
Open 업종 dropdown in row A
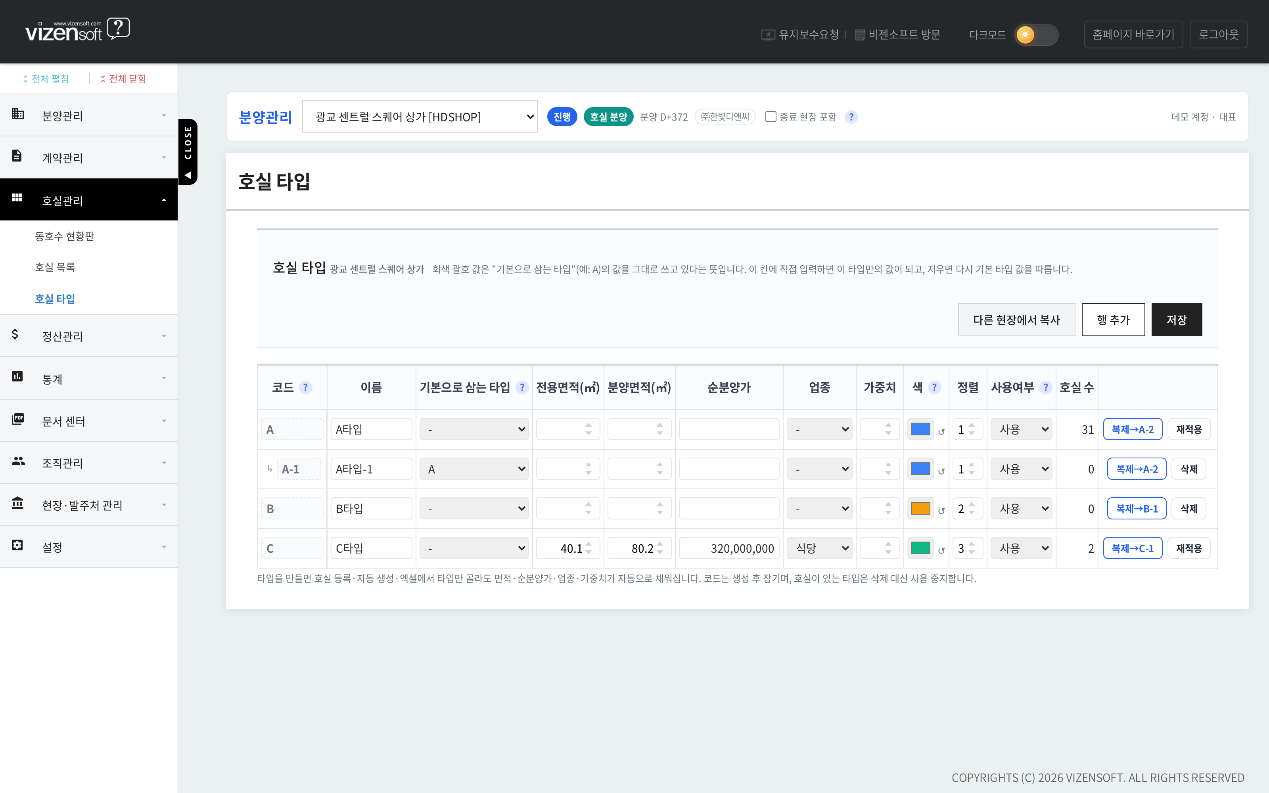pyautogui.click(x=819, y=429)
